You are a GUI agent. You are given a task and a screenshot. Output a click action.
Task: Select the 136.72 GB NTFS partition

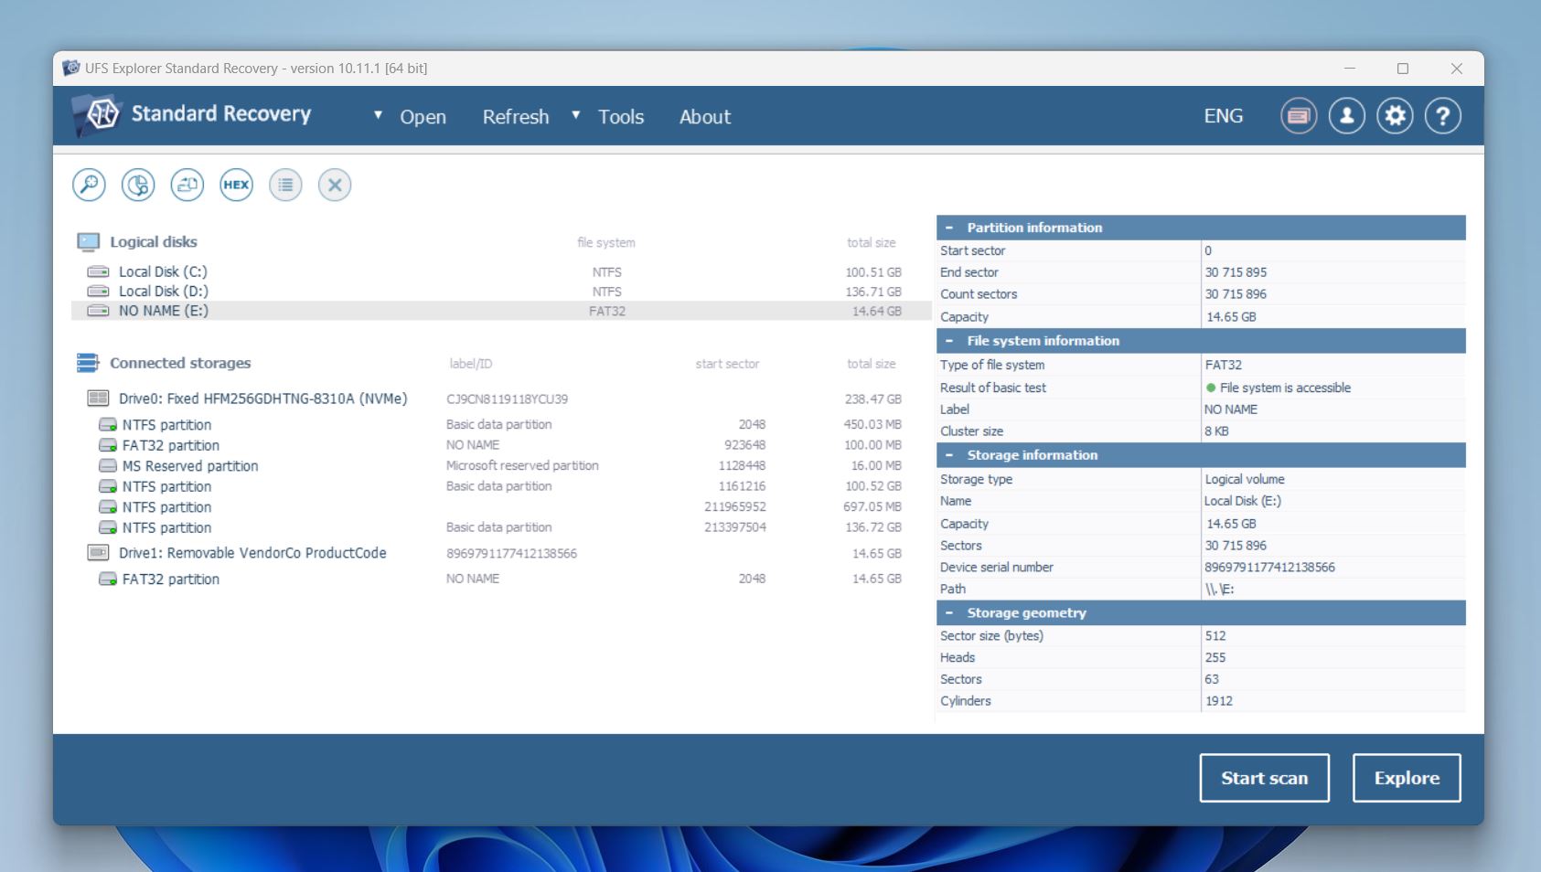pos(501,527)
